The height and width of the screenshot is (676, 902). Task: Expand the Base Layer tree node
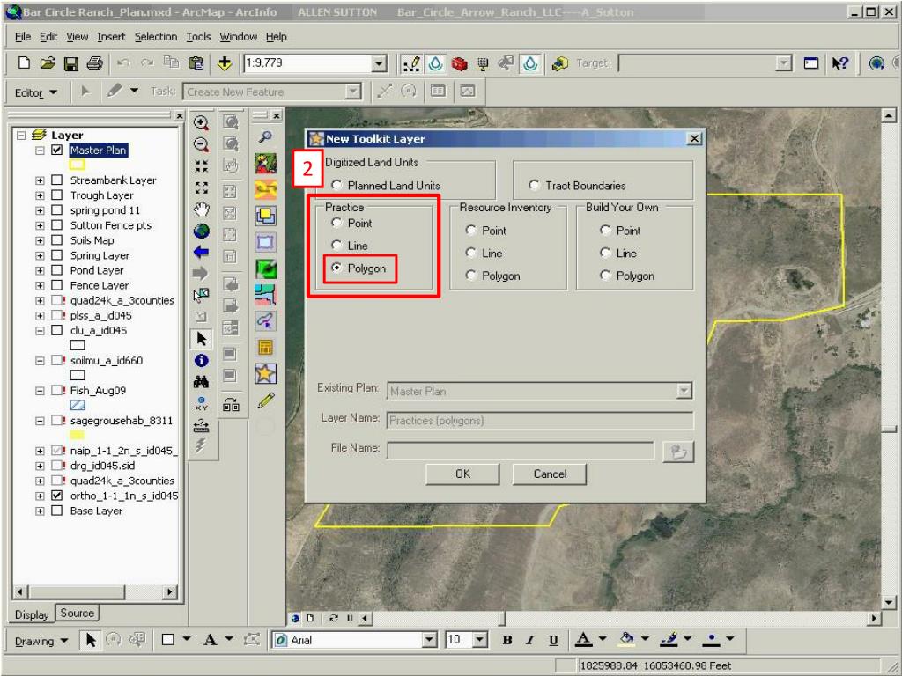point(40,511)
